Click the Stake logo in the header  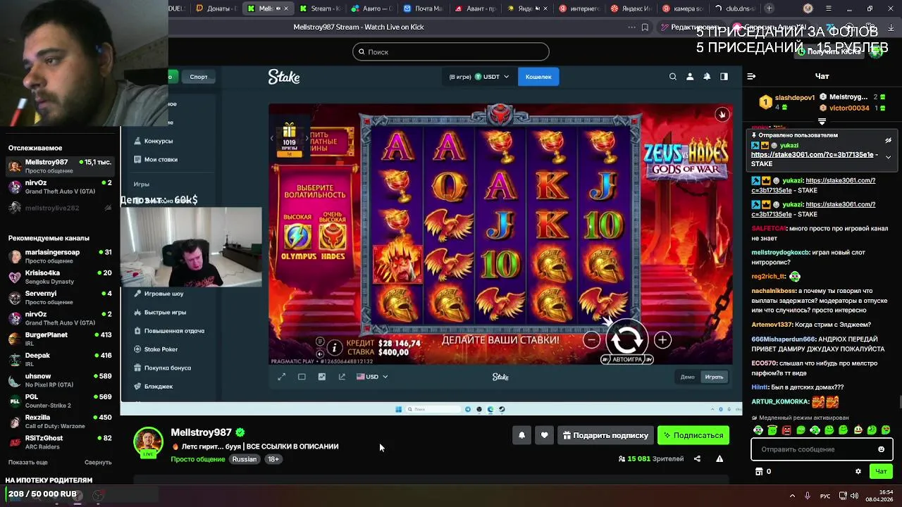284,77
